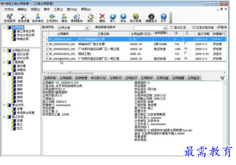Image resolution: width=236 pixels, height=165 pixels.
Task: Switch to the 合同借阅 tab
Action: click(66, 78)
